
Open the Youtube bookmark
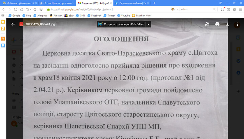click(123, 15)
